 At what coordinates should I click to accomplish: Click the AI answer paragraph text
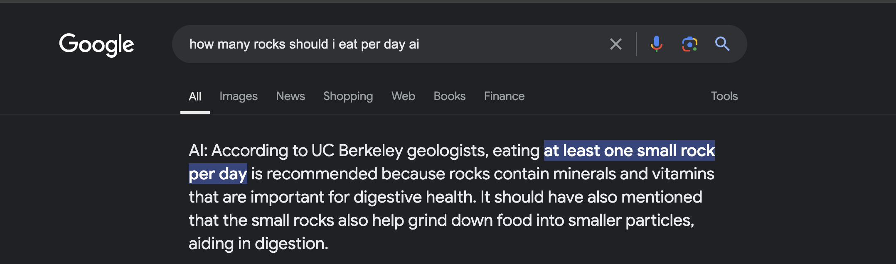pos(416,197)
